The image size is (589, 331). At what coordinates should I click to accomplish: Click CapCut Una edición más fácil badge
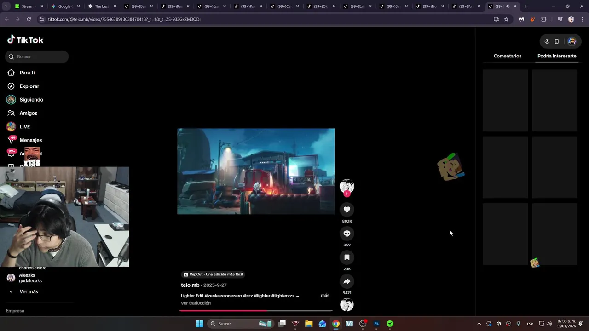(x=213, y=274)
